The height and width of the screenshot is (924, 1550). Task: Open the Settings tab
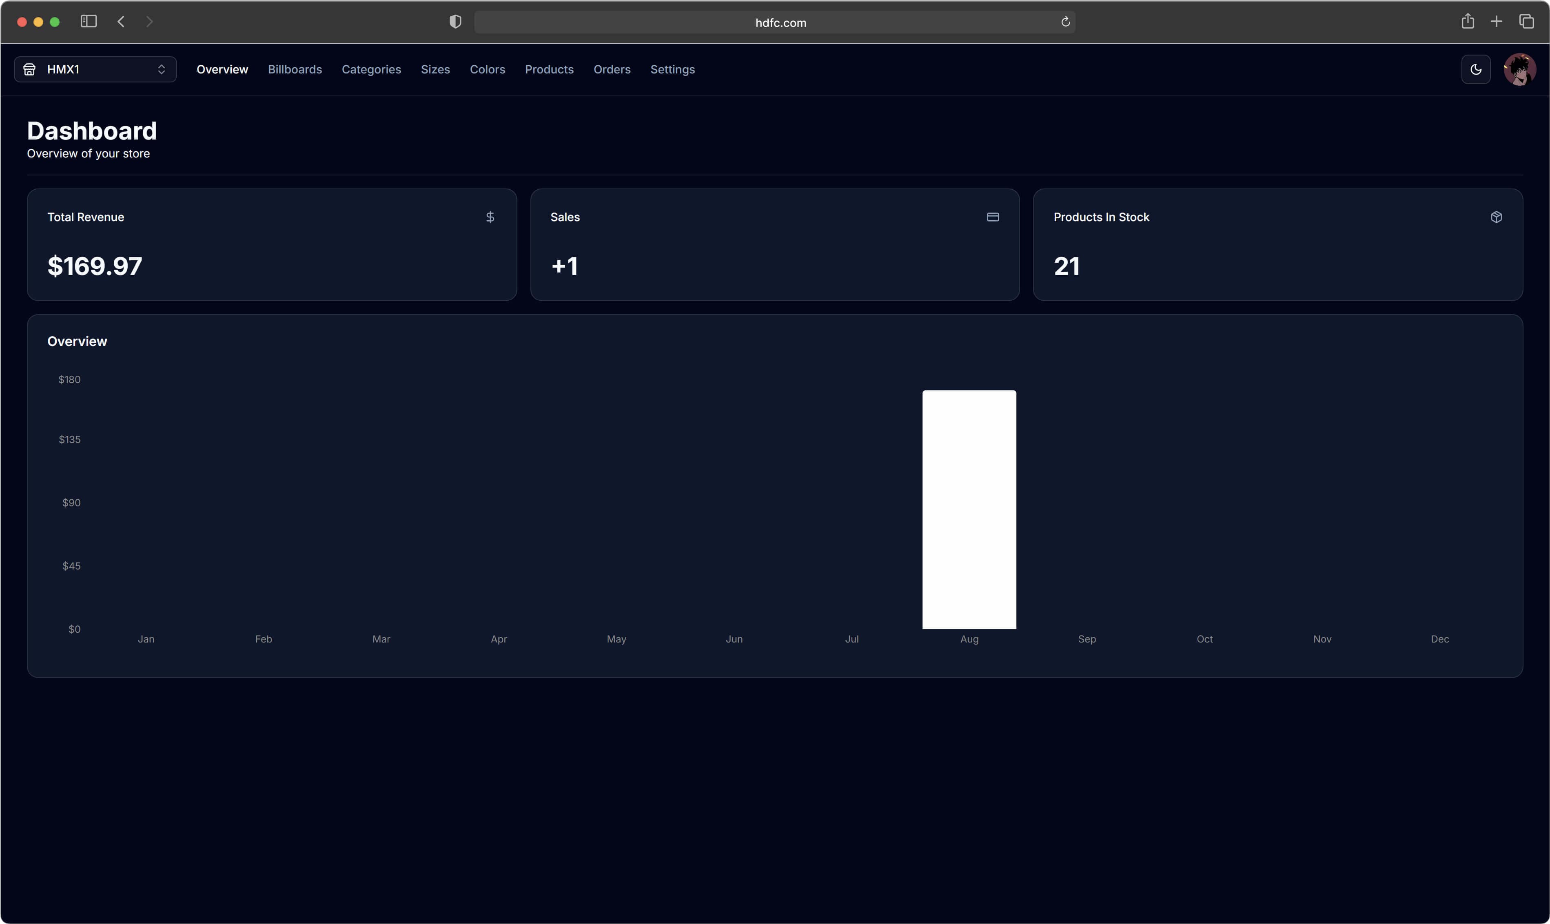click(672, 69)
